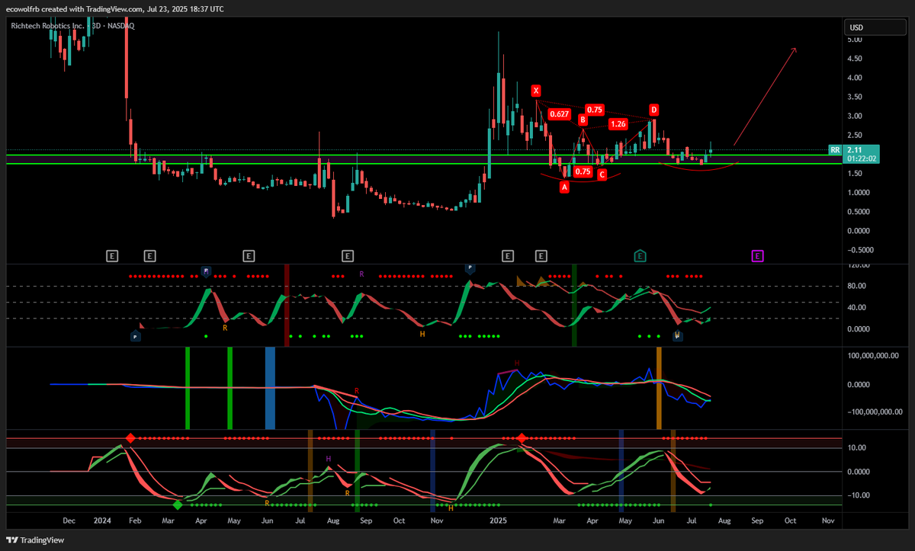This screenshot has height=551, width=915.
Task: Click the 1.0000 price axis label
Action: (x=858, y=192)
